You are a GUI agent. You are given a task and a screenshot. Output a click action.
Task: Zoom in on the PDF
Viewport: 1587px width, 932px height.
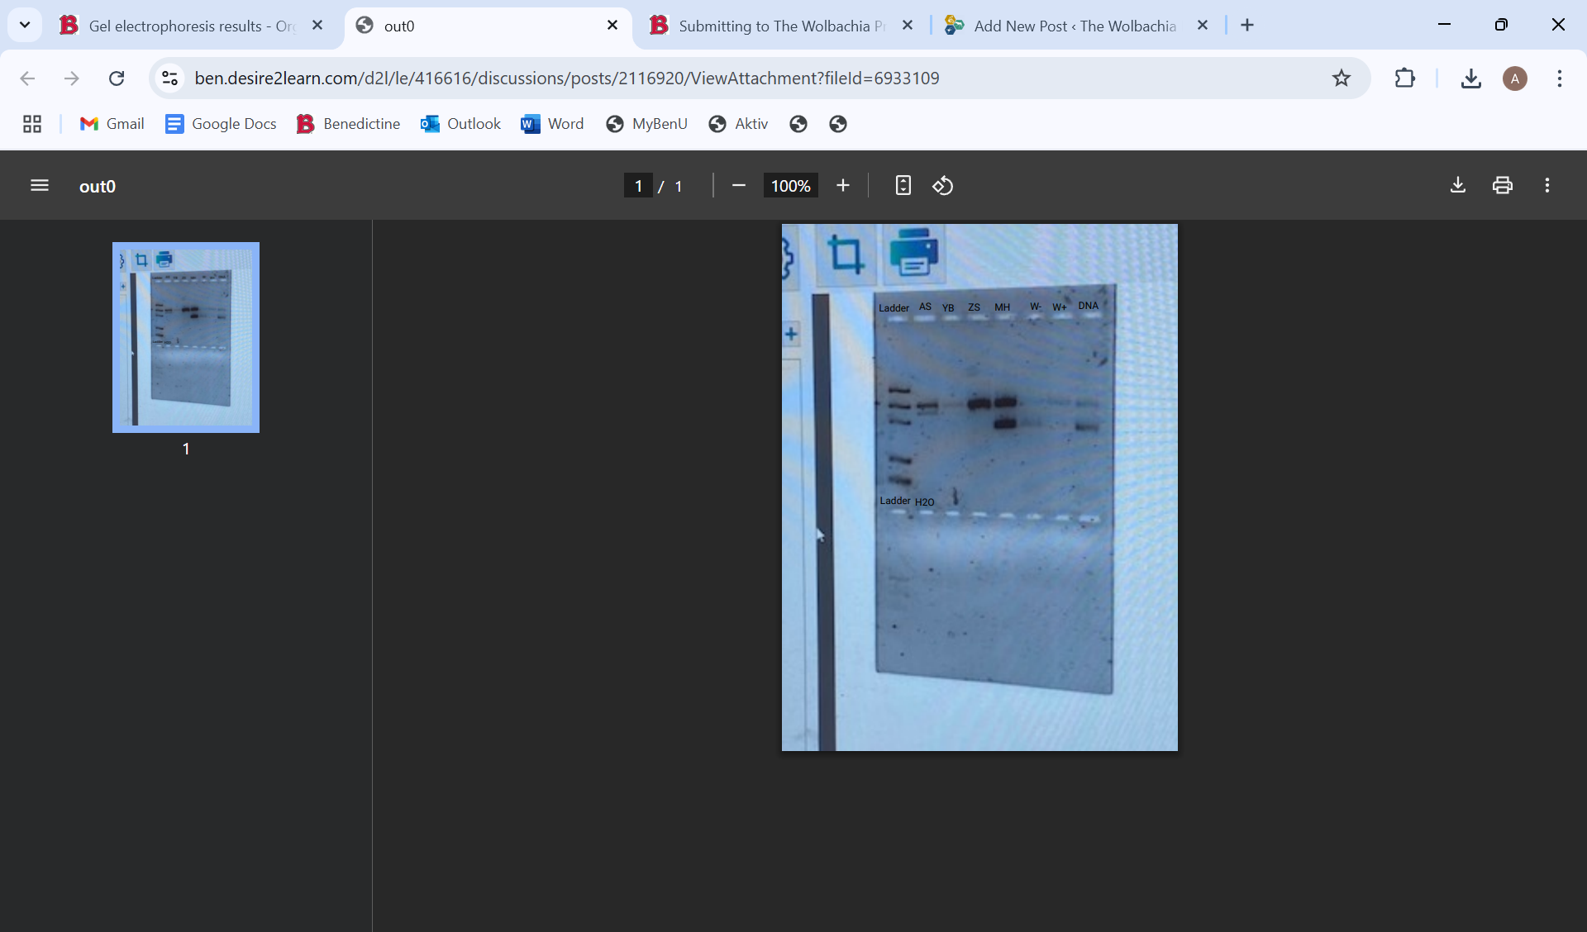(842, 186)
